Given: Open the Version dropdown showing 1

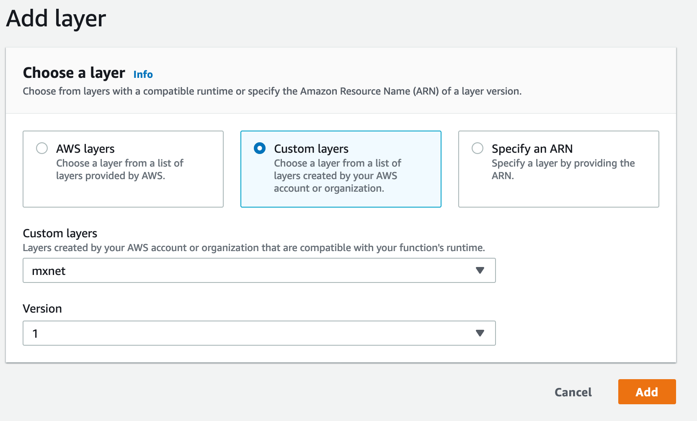Looking at the screenshot, I should 259,333.
